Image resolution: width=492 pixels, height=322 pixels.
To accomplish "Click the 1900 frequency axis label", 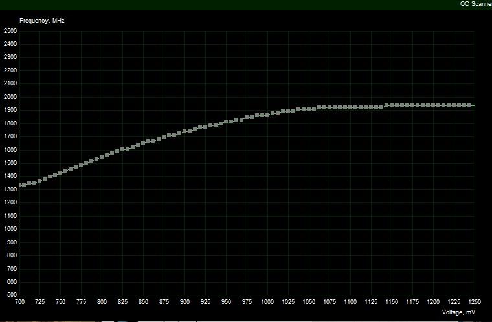I will click(x=10, y=110).
